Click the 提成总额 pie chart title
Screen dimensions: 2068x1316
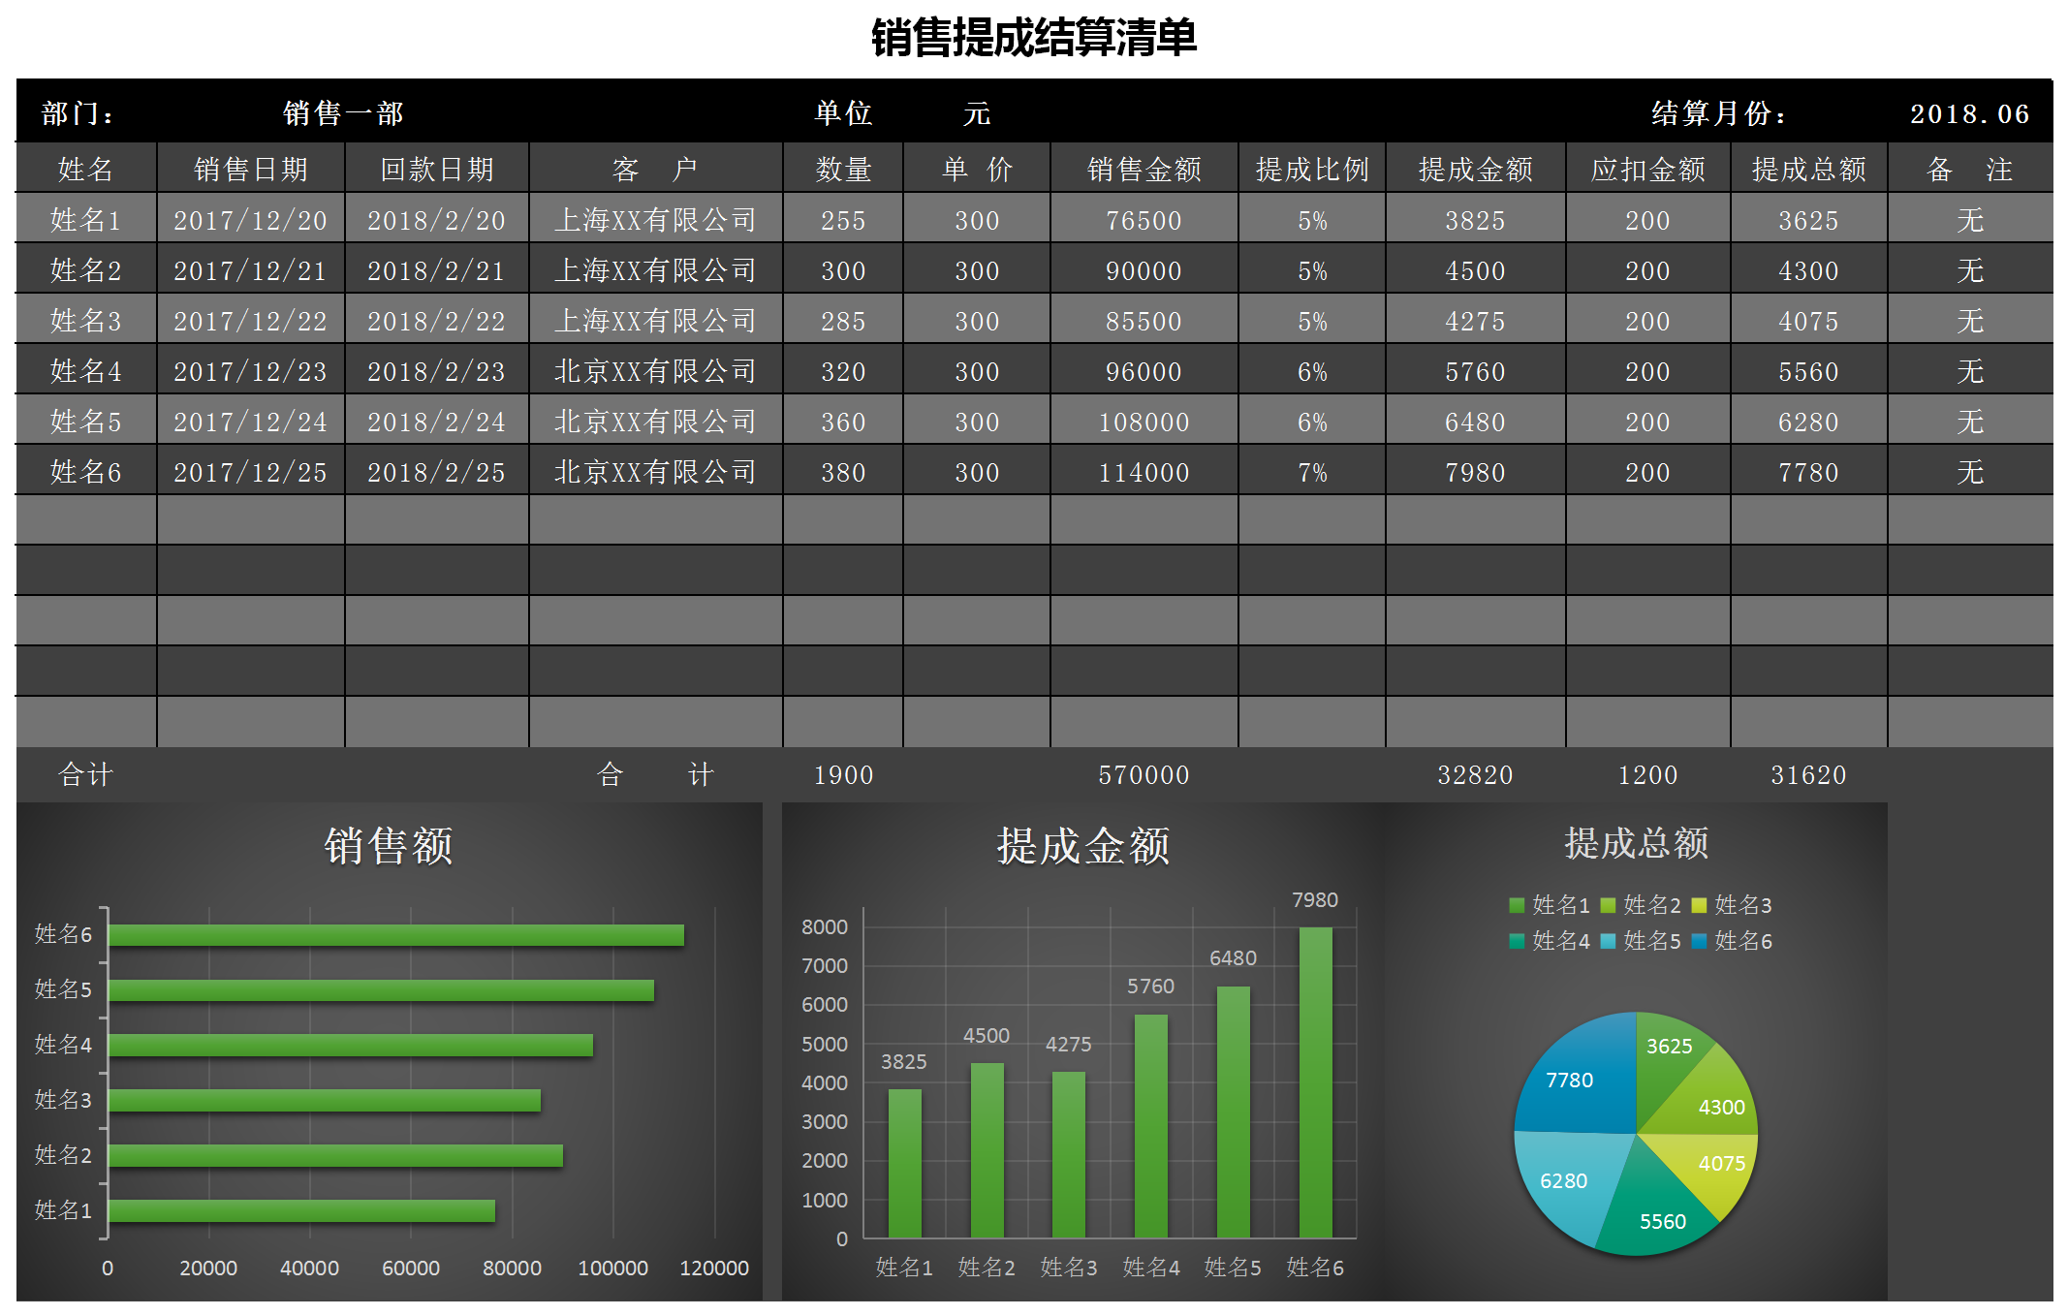click(1636, 843)
